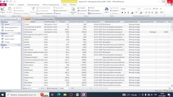173x97 pixels.
Task: Click the Вставить paste icon
Action: click(10, 9)
